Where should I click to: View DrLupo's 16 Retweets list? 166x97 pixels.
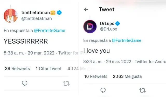pyautogui.click(x=96, y=76)
